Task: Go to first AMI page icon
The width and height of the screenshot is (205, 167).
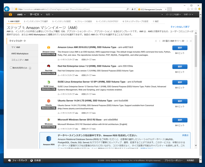Action: tap(156, 41)
